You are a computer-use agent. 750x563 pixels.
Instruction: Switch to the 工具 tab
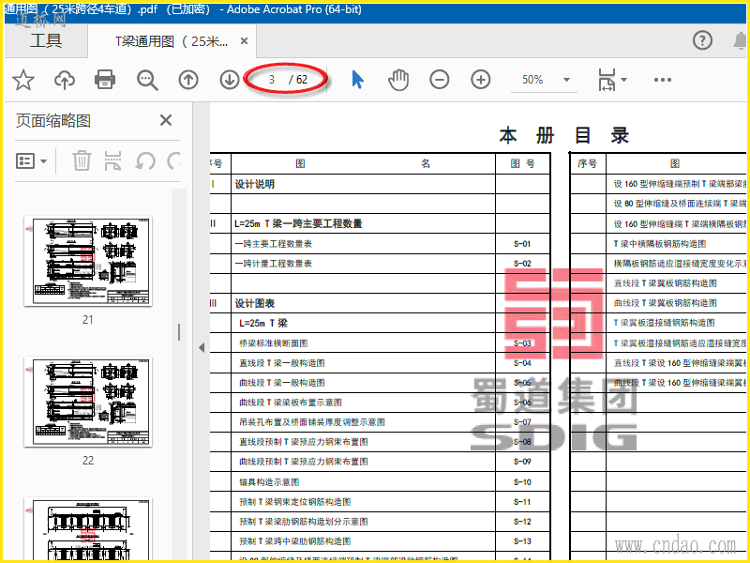(46, 40)
